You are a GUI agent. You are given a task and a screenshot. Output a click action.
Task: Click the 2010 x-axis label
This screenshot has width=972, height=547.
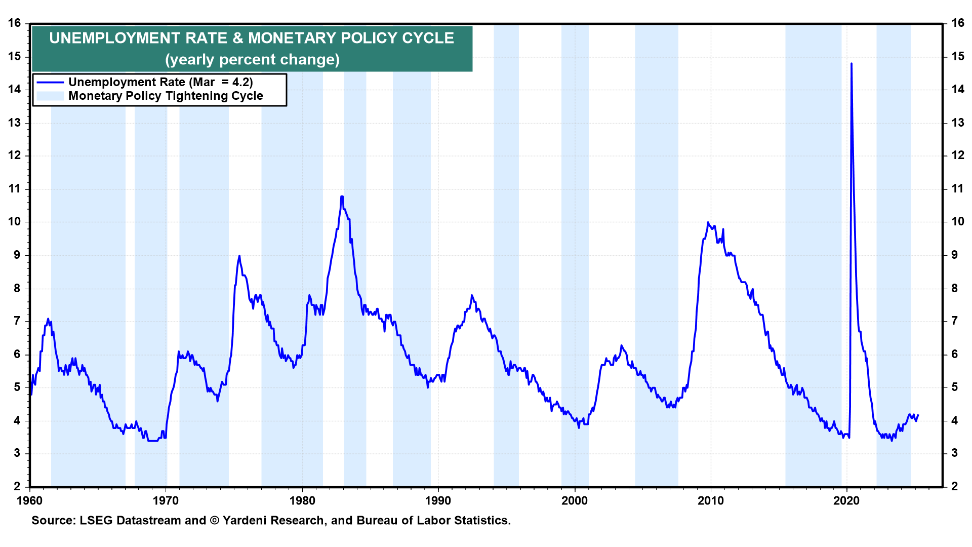[710, 501]
